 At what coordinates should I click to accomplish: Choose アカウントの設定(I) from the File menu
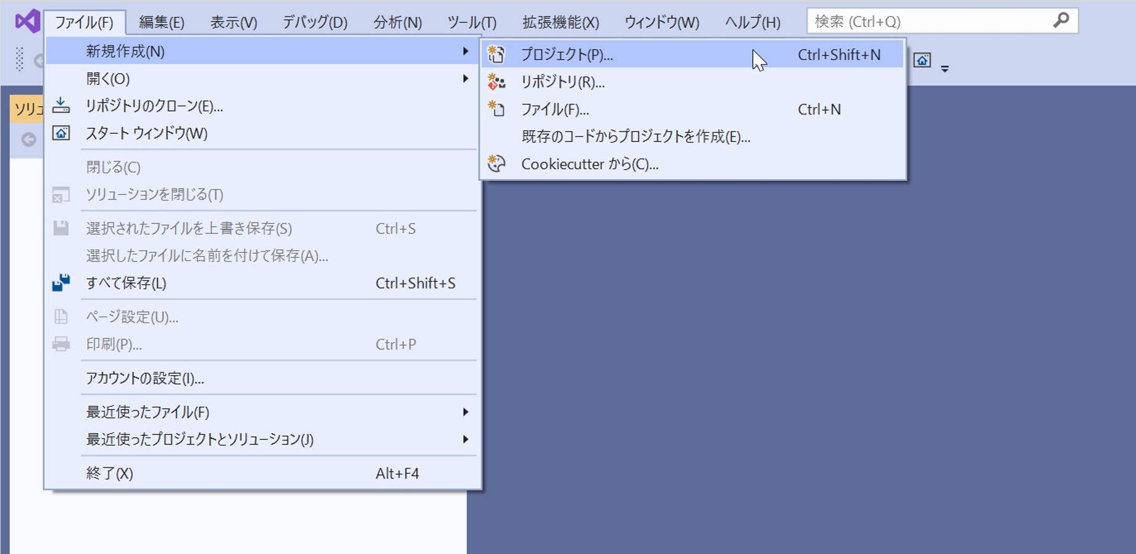click(145, 378)
